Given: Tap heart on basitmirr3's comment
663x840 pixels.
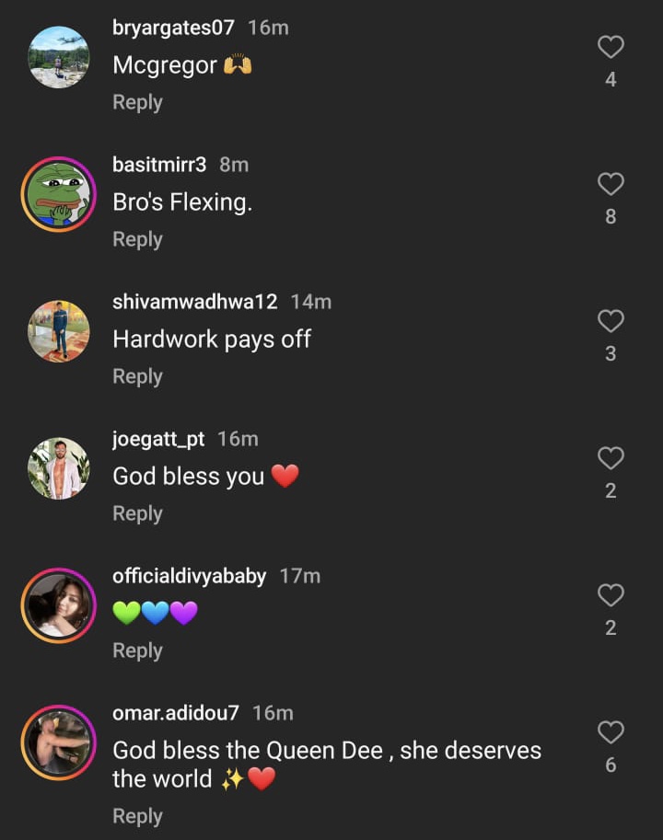Looking at the screenshot, I should pos(611,184).
